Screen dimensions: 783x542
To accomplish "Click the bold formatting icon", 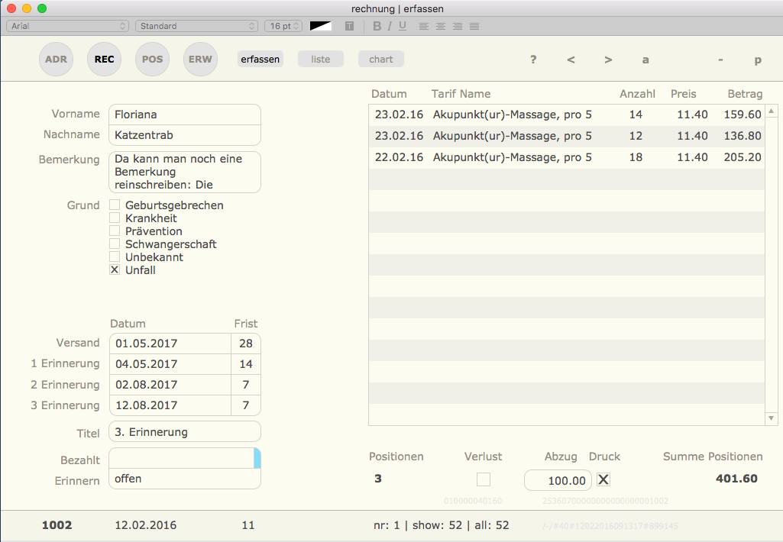I will [377, 26].
